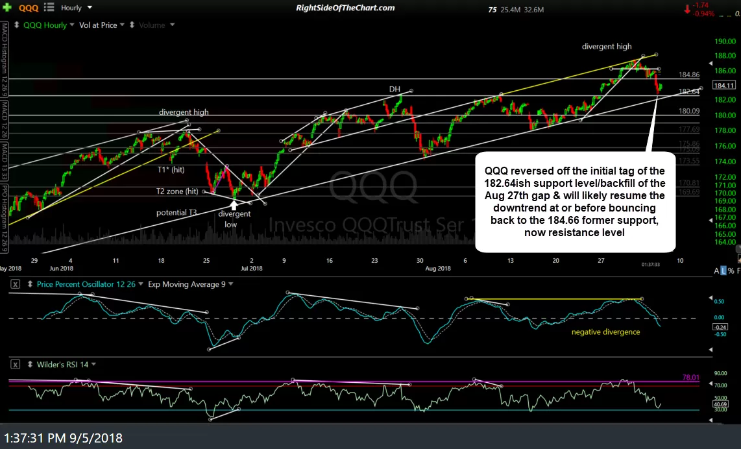The width and height of the screenshot is (741, 449).
Task: Click the RSI pane bottom scale arrow
Action: tap(711, 420)
